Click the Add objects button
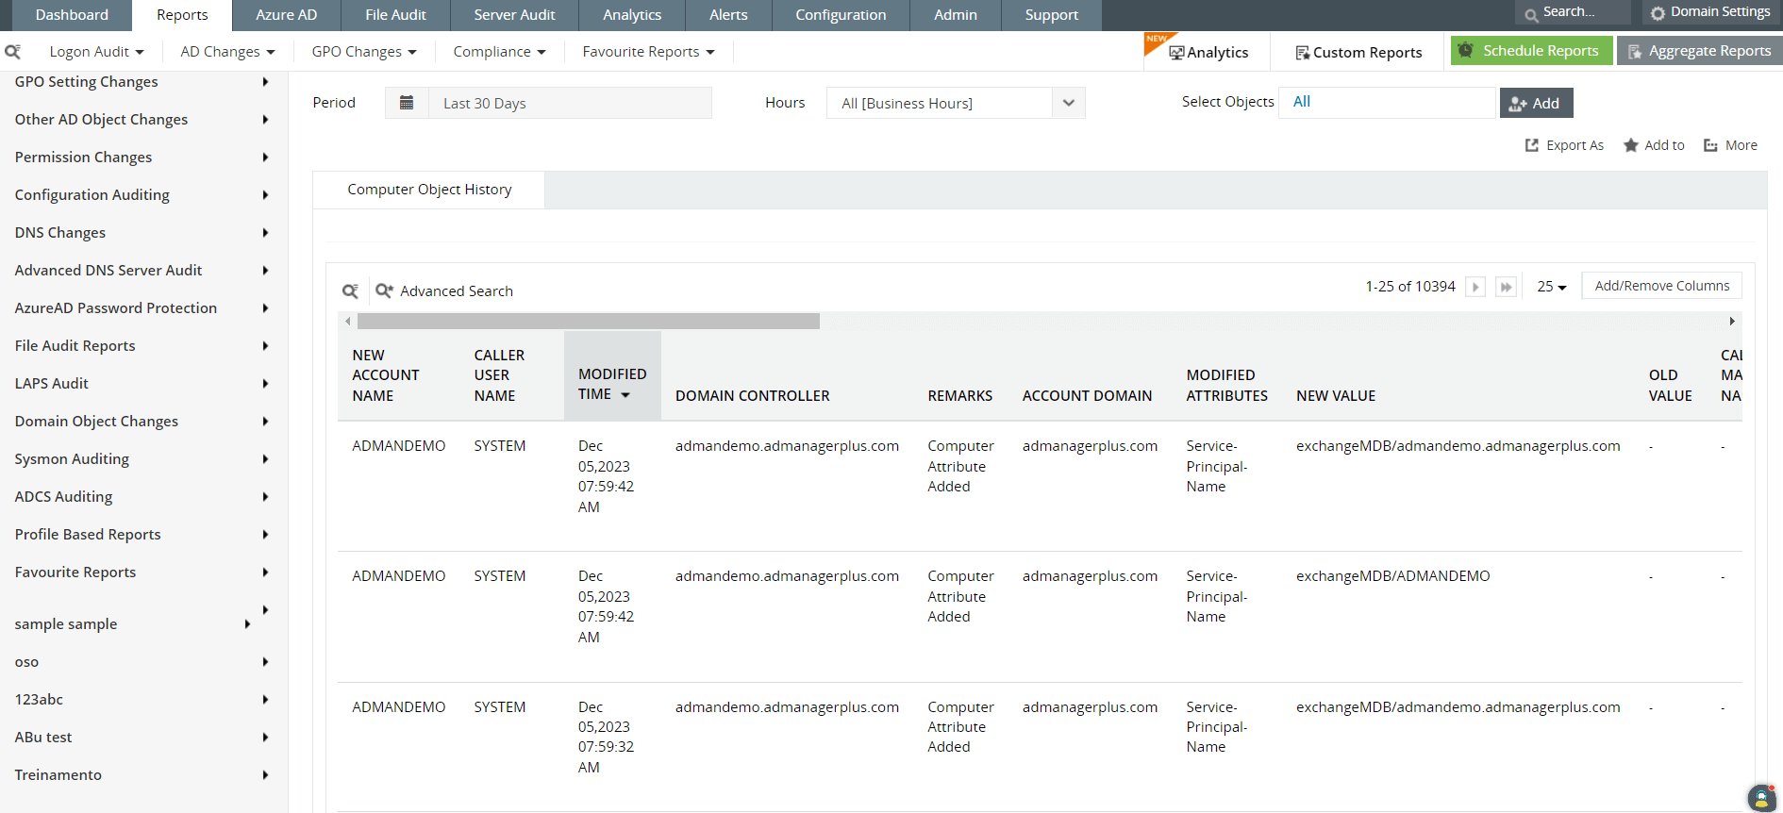The height and width of the screenshot is (813, 1783). pyautogui.click(x=1536, y=103)
